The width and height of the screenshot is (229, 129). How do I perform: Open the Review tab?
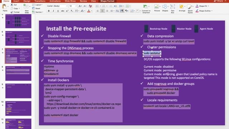(83, 1)
